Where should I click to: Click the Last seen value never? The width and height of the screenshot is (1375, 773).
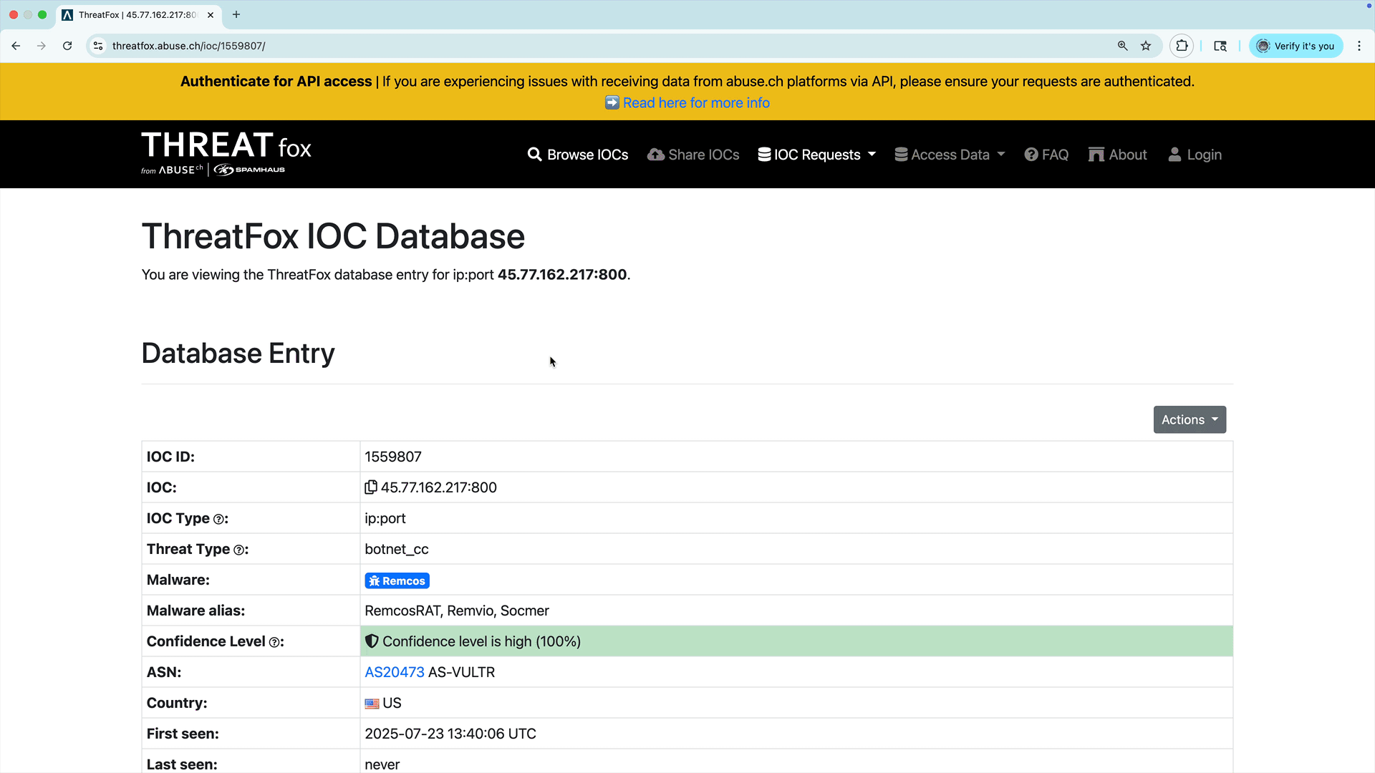coord(382,764)
